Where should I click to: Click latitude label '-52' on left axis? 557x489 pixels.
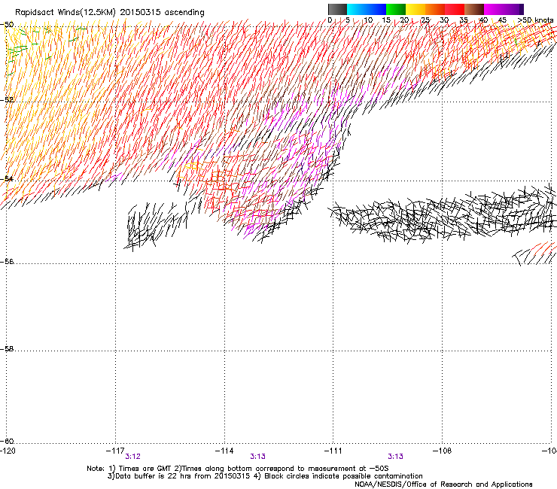pyautogui.click(x=7, y=100)
